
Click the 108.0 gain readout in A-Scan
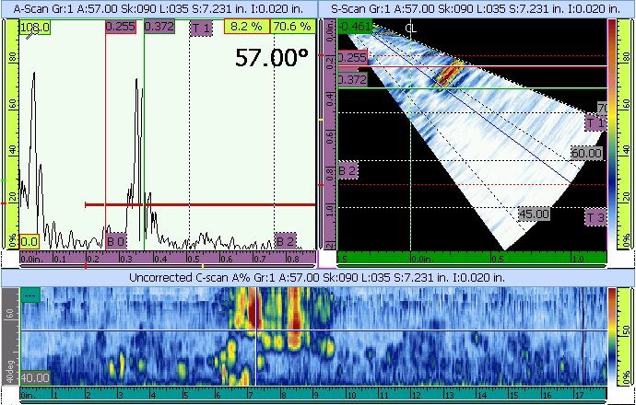click(34, 28)
